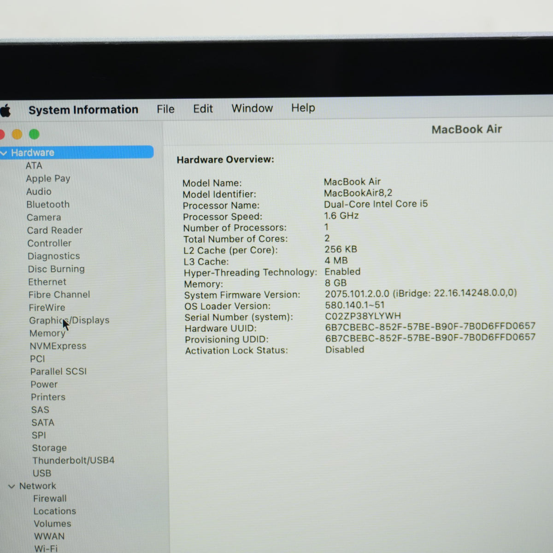Open the File menu

tap(165, 109)
